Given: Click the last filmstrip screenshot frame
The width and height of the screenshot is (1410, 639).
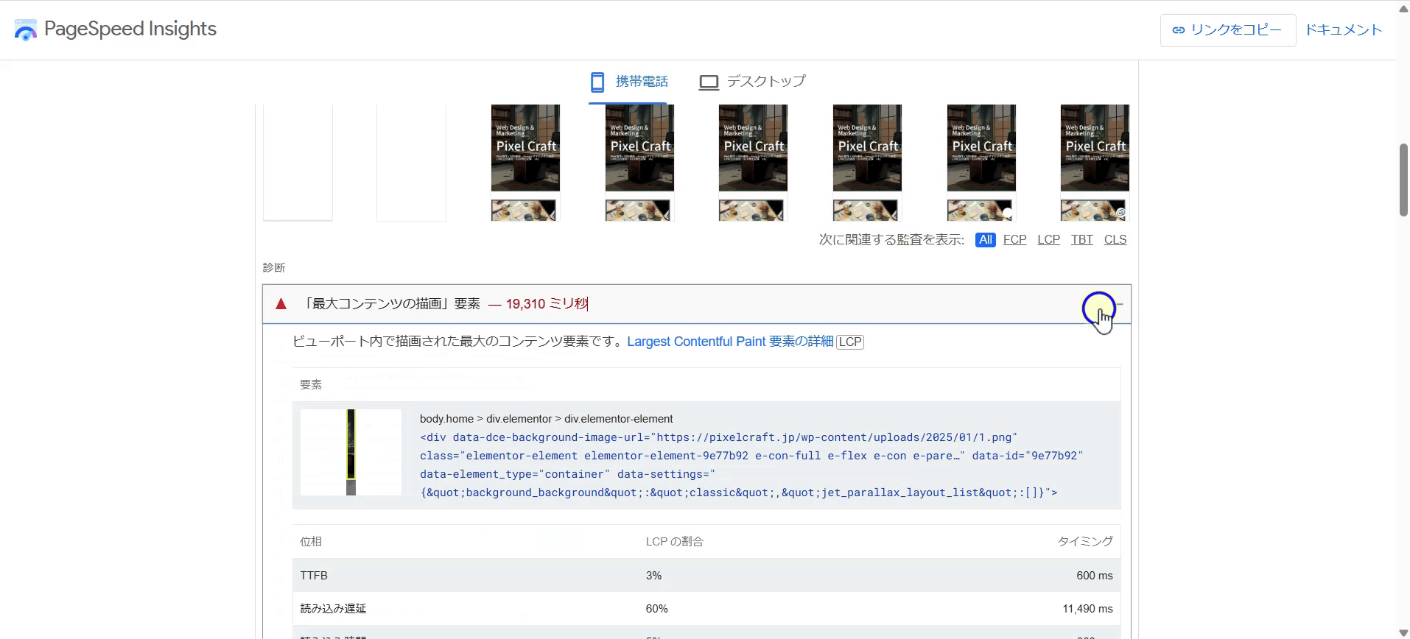Looking at the screenshot, I should click(1094, 162).
